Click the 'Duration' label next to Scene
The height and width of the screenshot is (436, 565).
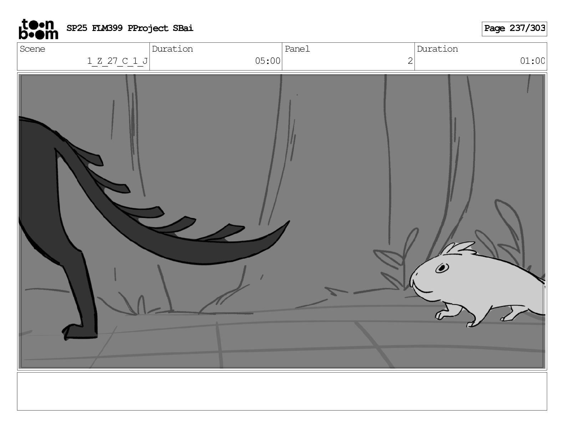172,49
